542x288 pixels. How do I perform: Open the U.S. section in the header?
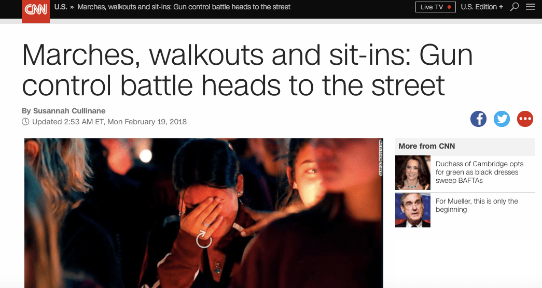(x=61, y=7)
